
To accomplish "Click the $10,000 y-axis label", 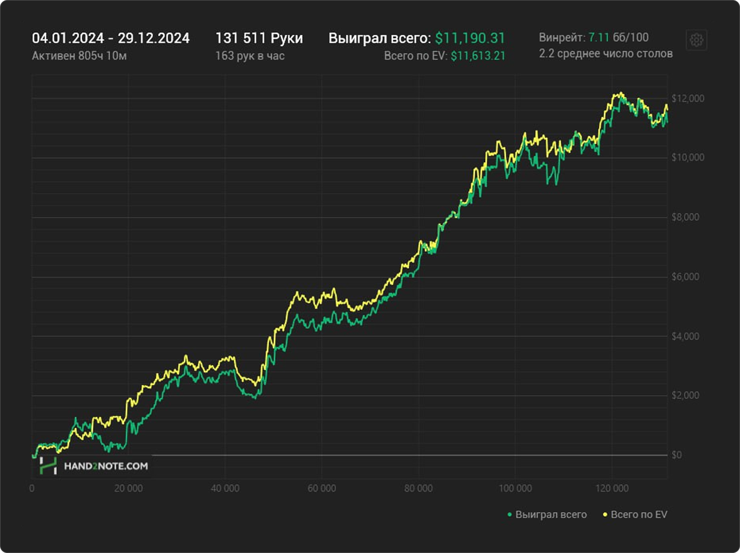I will 688,157.
